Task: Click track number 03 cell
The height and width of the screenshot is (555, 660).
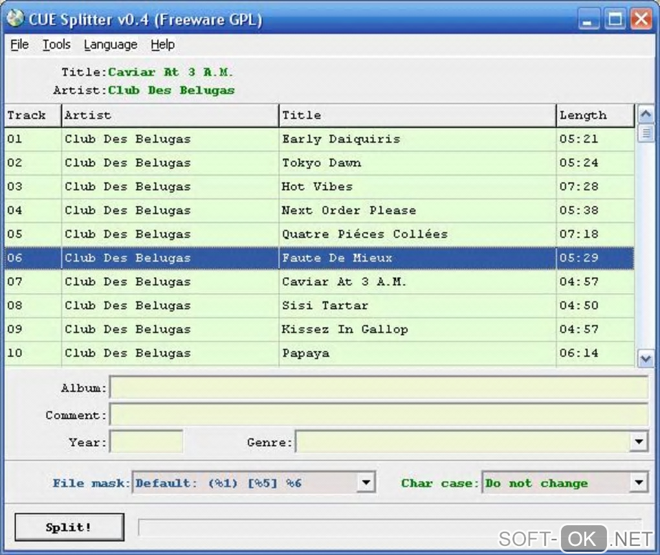Action: tap(33, 187)
